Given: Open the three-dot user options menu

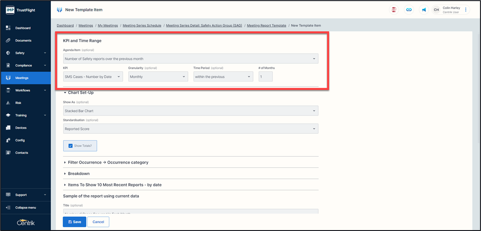Looking at the screenshot, I should (466, 10).
